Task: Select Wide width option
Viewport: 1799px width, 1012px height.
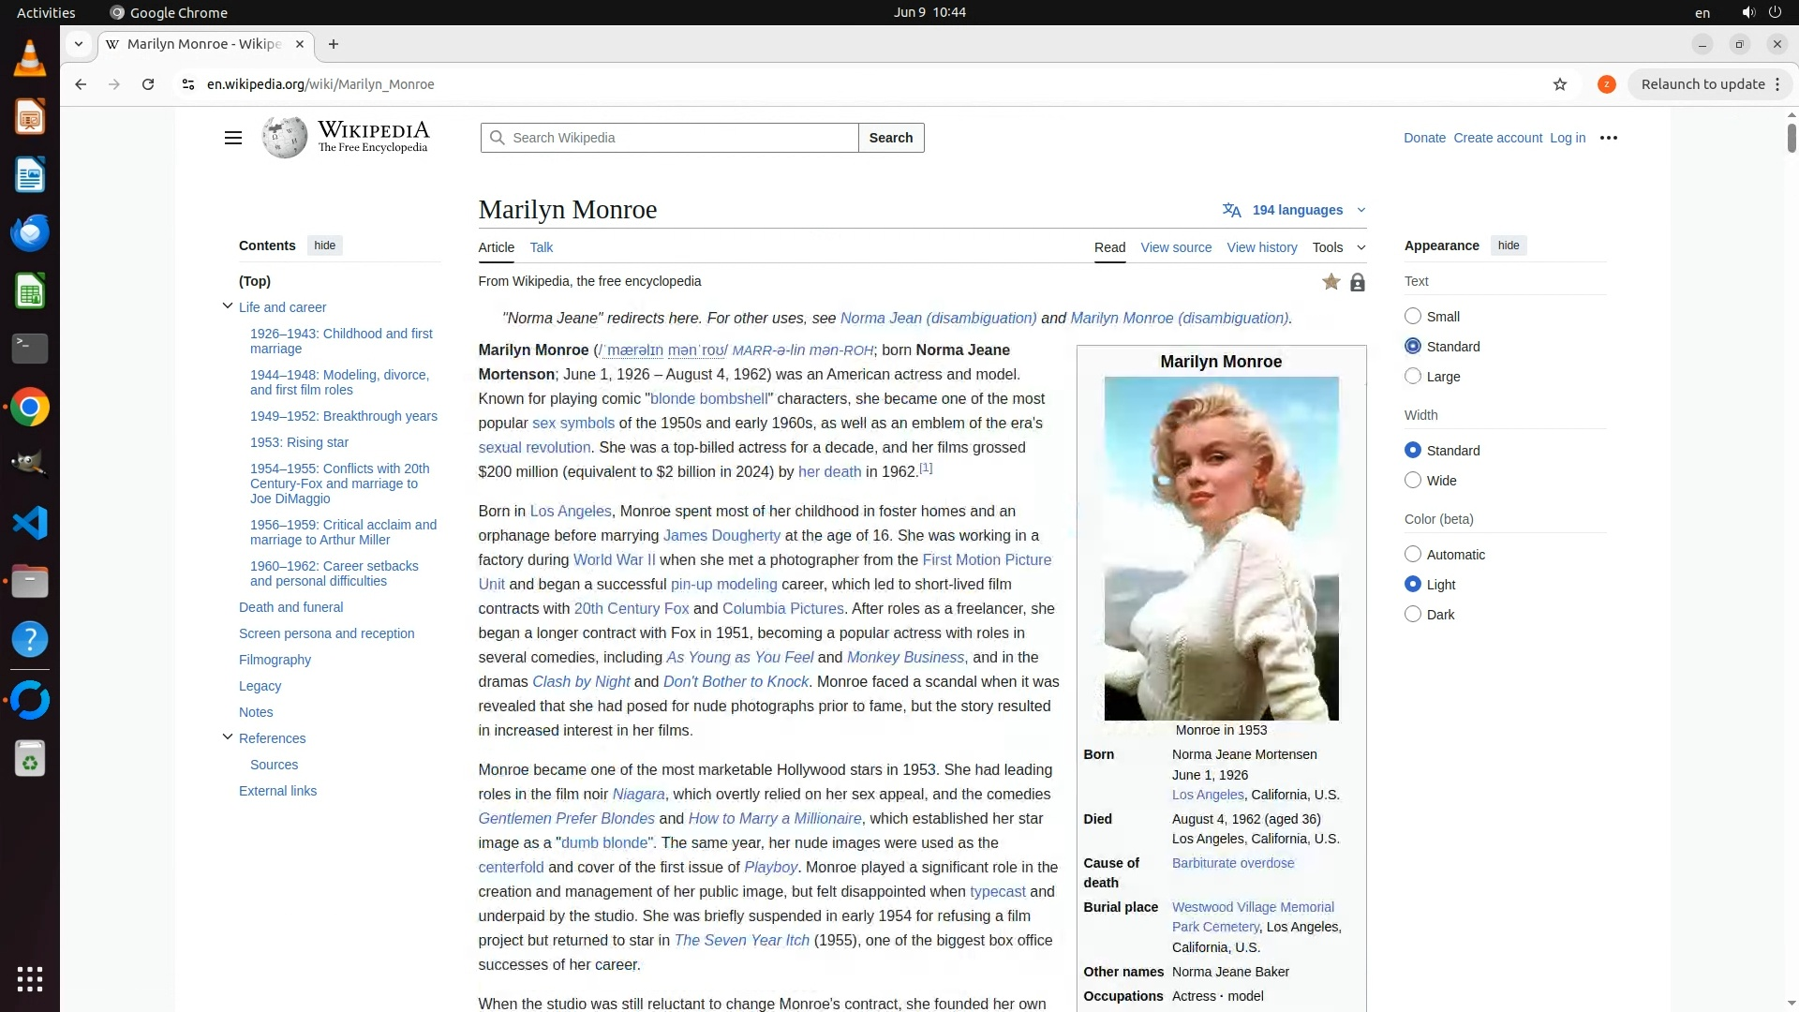Action: 1413,481
